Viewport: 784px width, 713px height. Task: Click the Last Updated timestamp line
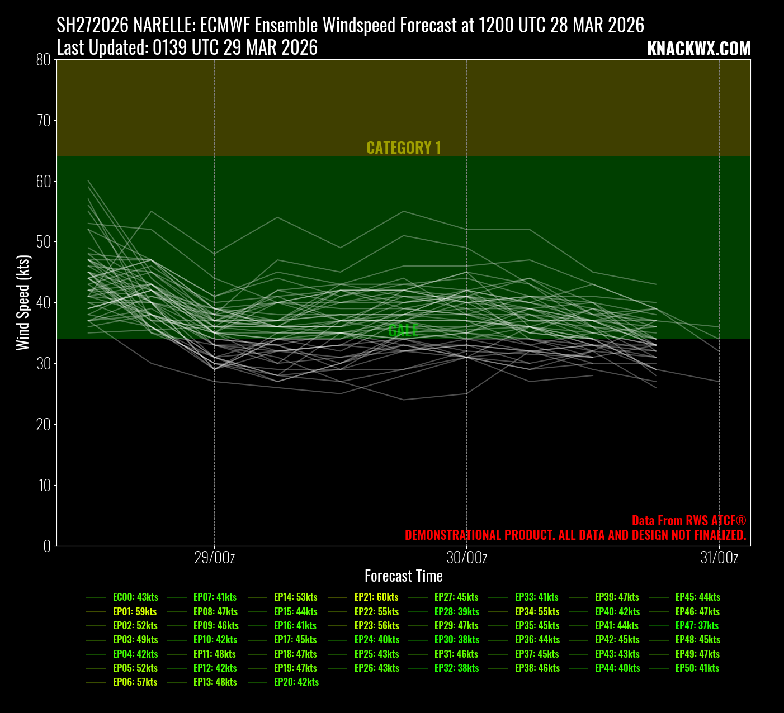tap(187, 48)
